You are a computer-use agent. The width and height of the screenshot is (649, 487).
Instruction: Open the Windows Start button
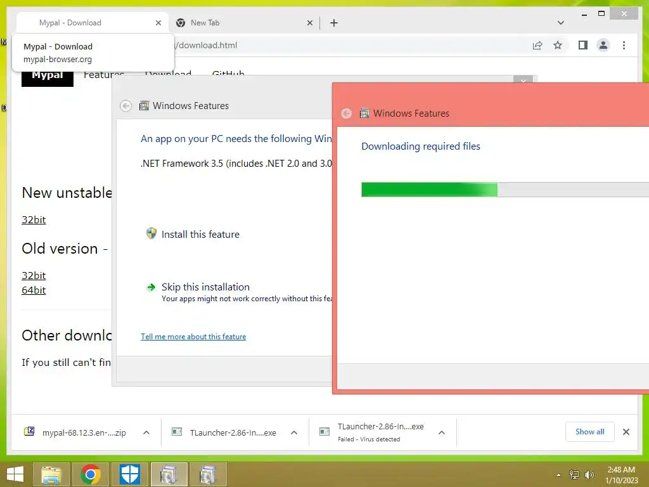(x=15, y=474)
